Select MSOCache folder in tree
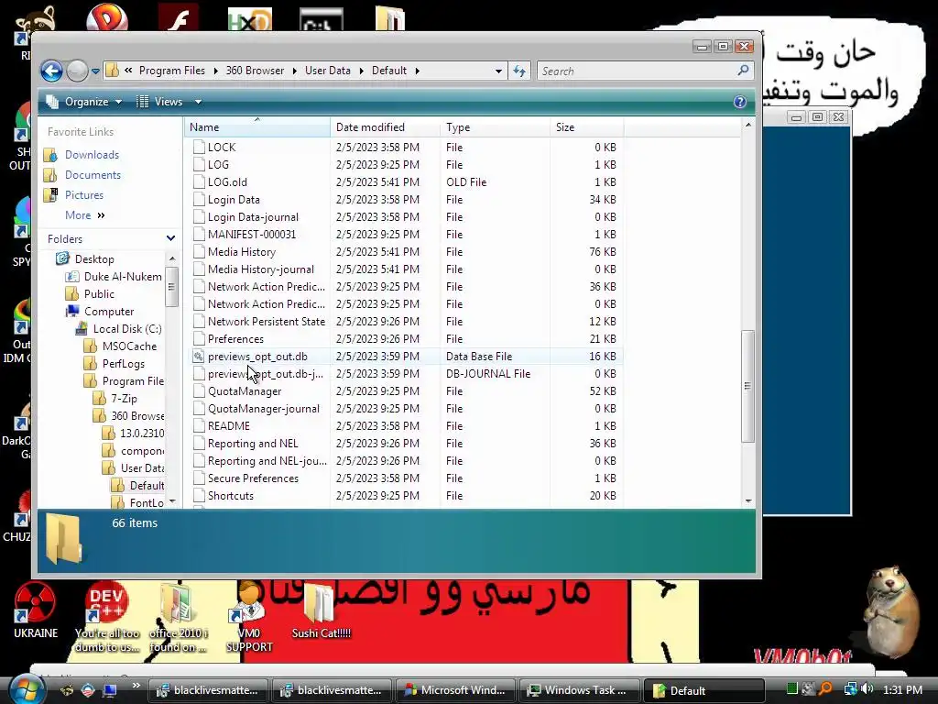Screen dimensions: 938x704 coord(129,346)
